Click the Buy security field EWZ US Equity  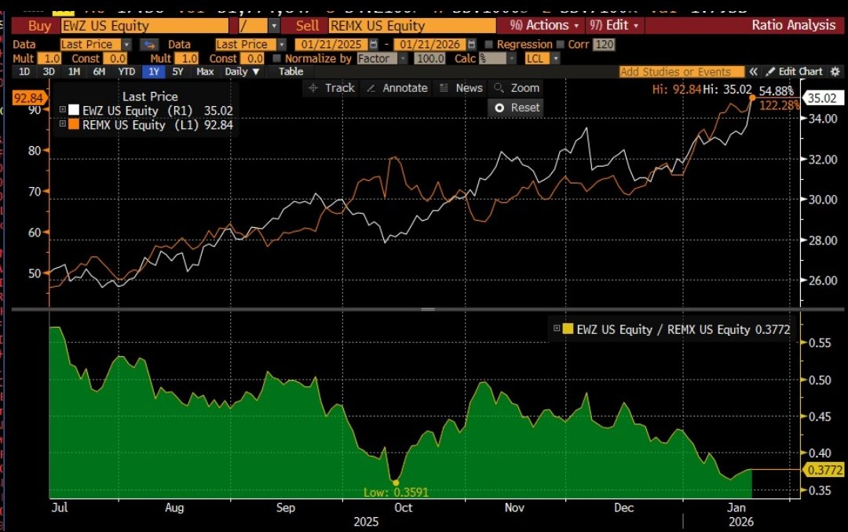[144, 25]
